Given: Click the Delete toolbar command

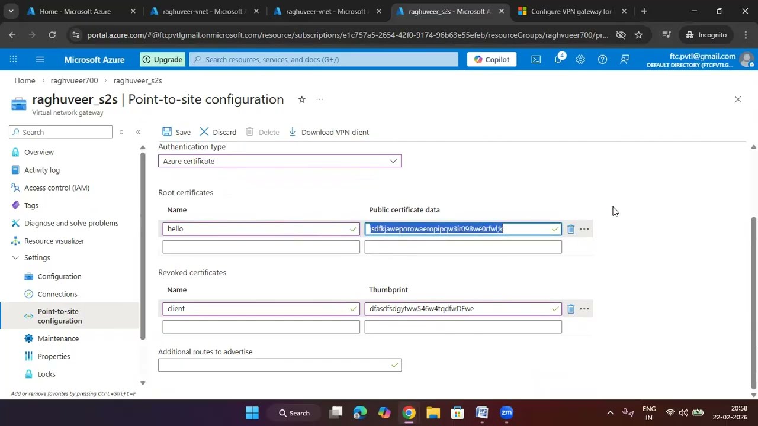Looking at the screenshot, I should point(262,132).
